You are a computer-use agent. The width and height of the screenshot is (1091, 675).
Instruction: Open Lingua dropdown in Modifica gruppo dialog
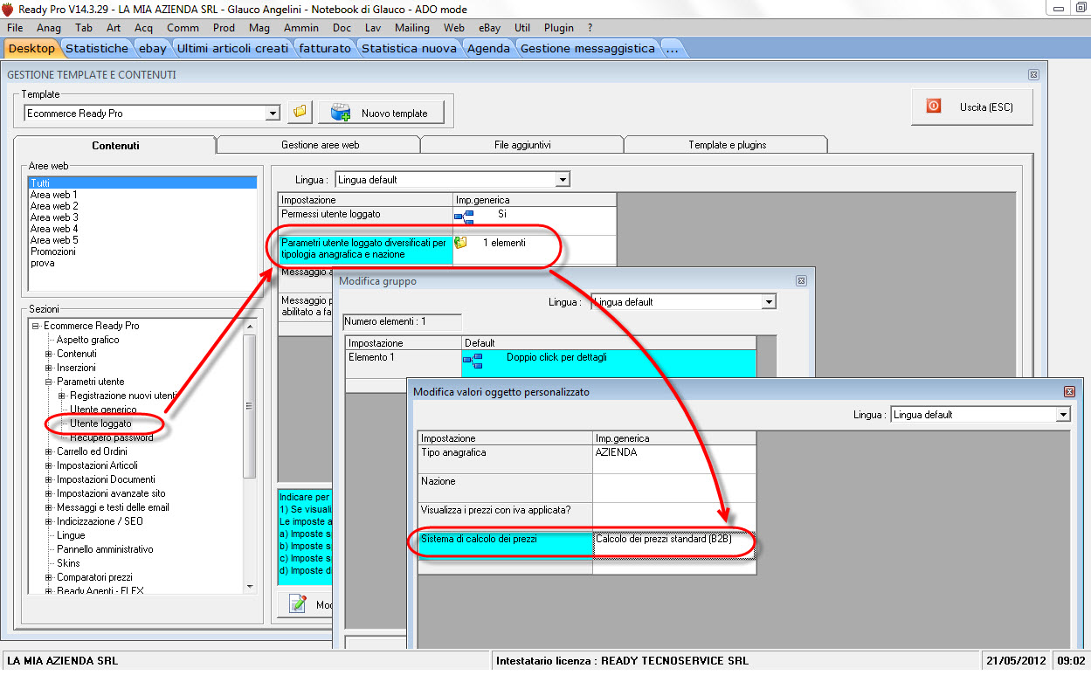[x=769, y=302]
